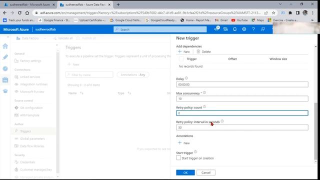Image resolution: width=320 pixels, height=180 pixels.
Task: Reload the browser page
Action: (x=19, y=13)
